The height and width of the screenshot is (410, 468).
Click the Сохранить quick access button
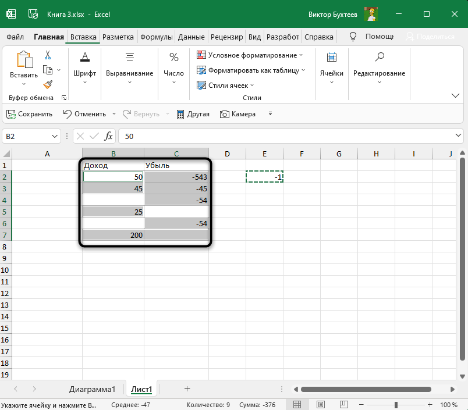pos(29,114)
